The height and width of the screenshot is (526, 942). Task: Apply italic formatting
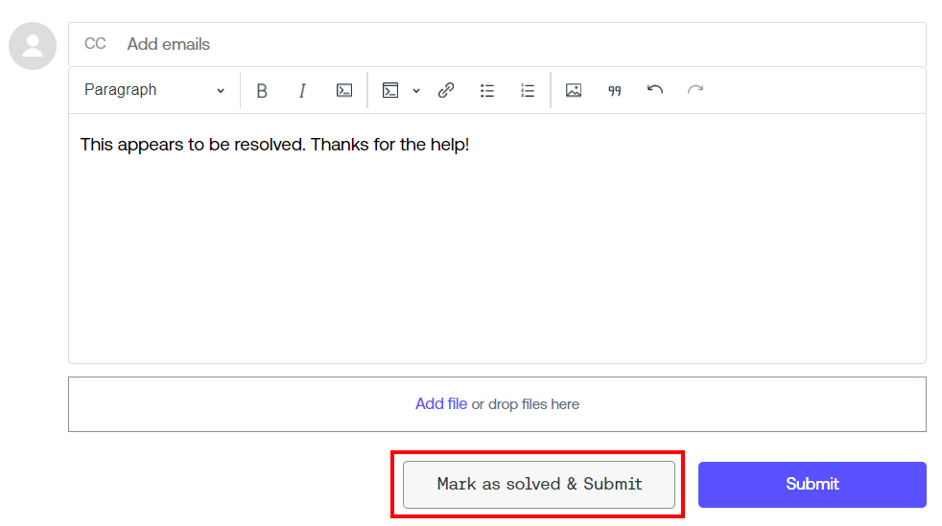[302, 91]
